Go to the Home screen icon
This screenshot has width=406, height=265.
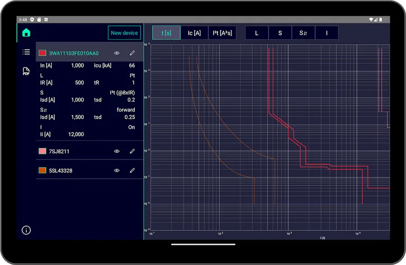coord(26,33)
